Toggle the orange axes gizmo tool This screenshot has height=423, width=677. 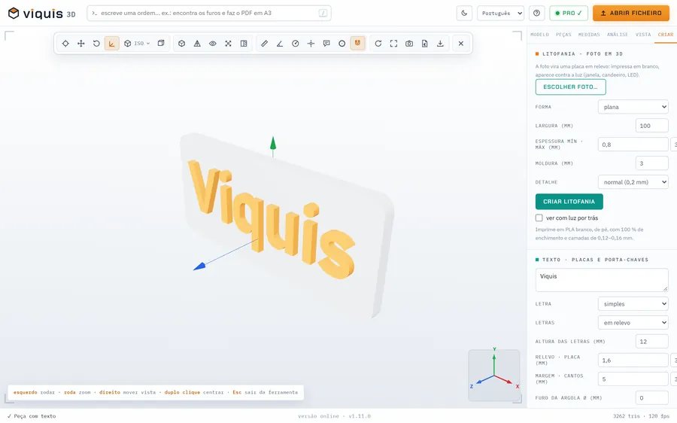(112, 43)
